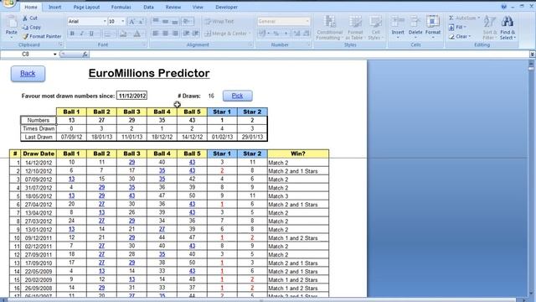Open the Excel Help icon
This screenshot has height=302, width=536.
point(503,7)
